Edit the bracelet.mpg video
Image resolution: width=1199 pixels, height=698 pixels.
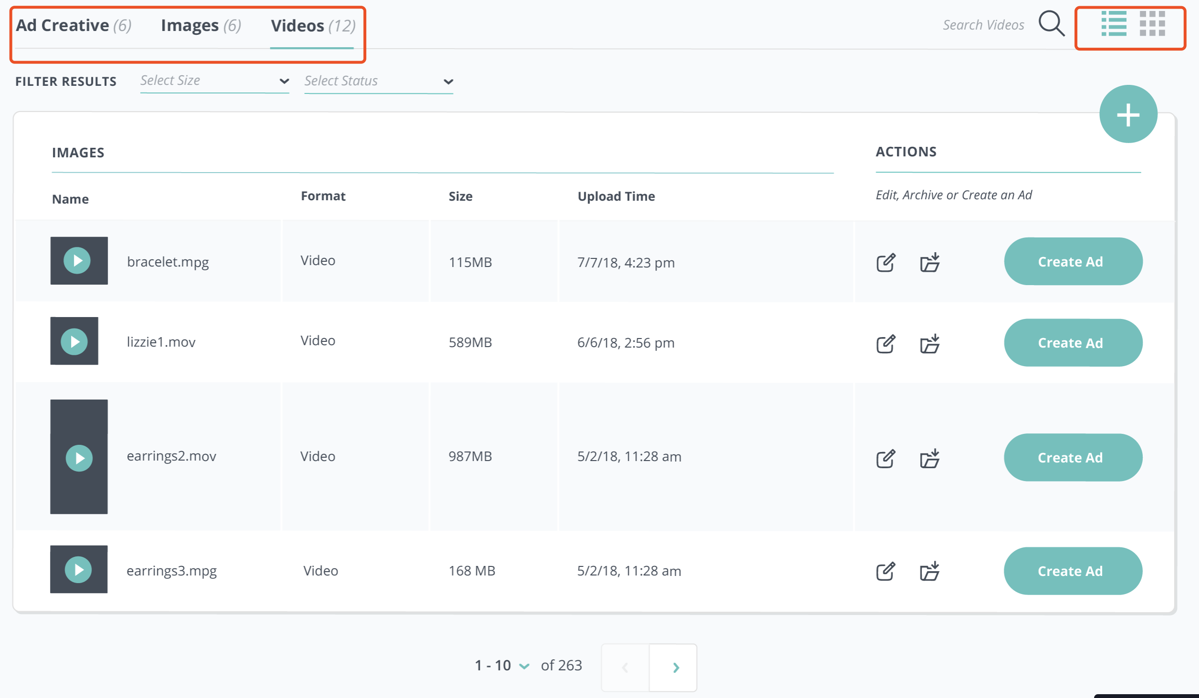pos(886,262)
